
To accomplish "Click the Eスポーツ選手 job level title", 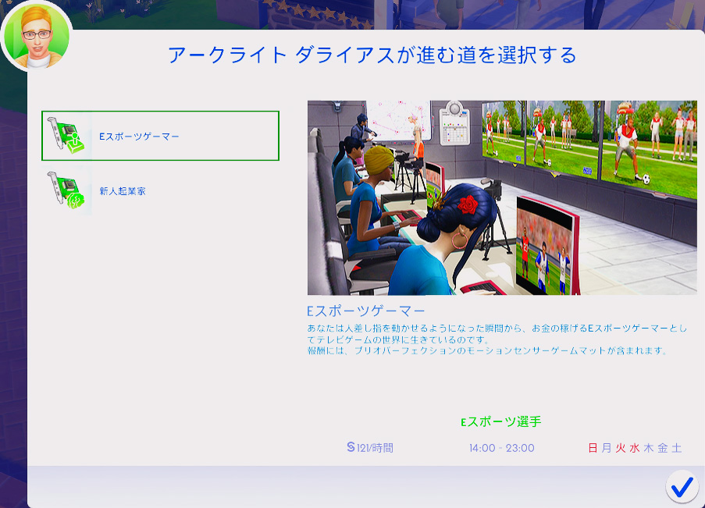I will coord(501,421).
